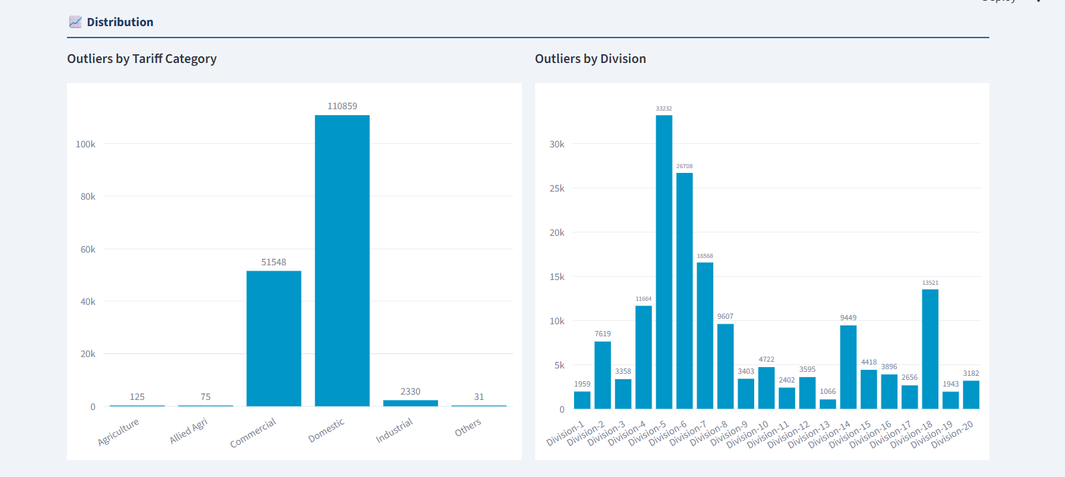
Task: Click the 1066 value label
Action: [x=828, y=391]
